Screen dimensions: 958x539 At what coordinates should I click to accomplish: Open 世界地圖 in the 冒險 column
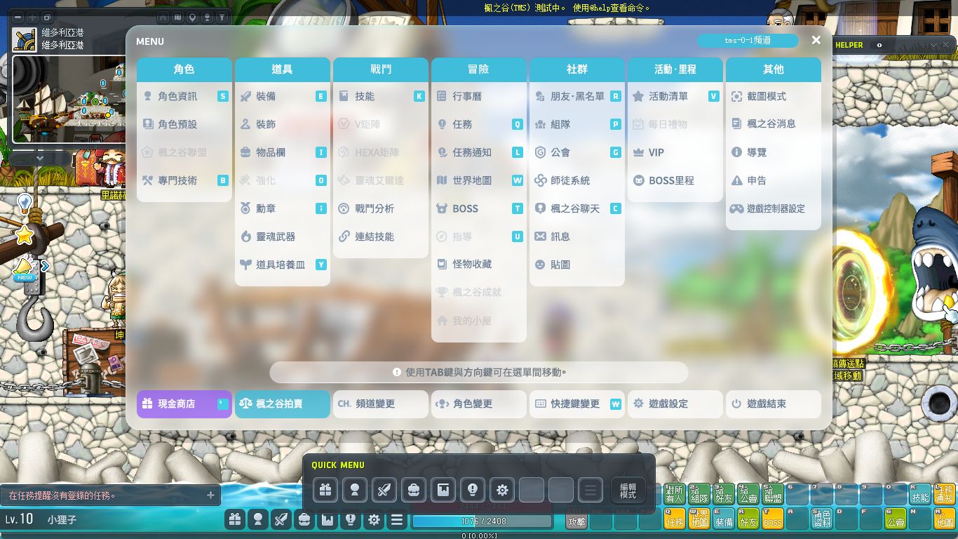(x=479, y=180)
